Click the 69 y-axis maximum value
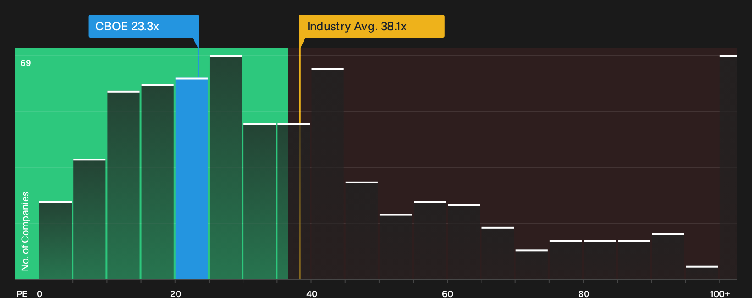 tap(26, 63)
